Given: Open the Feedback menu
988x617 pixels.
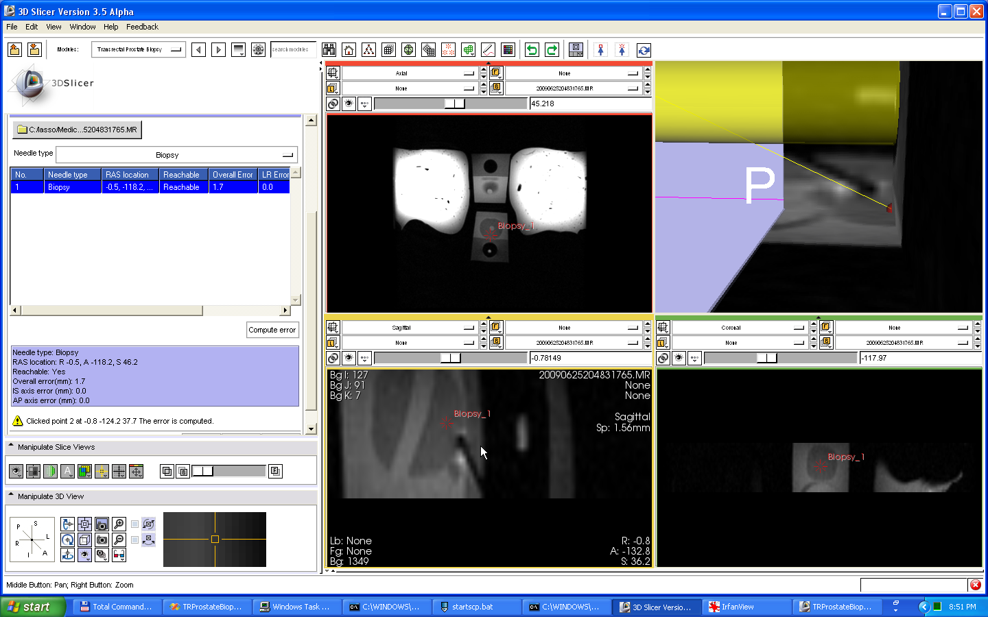Looking at the screenshot, I should click(142, 27).
